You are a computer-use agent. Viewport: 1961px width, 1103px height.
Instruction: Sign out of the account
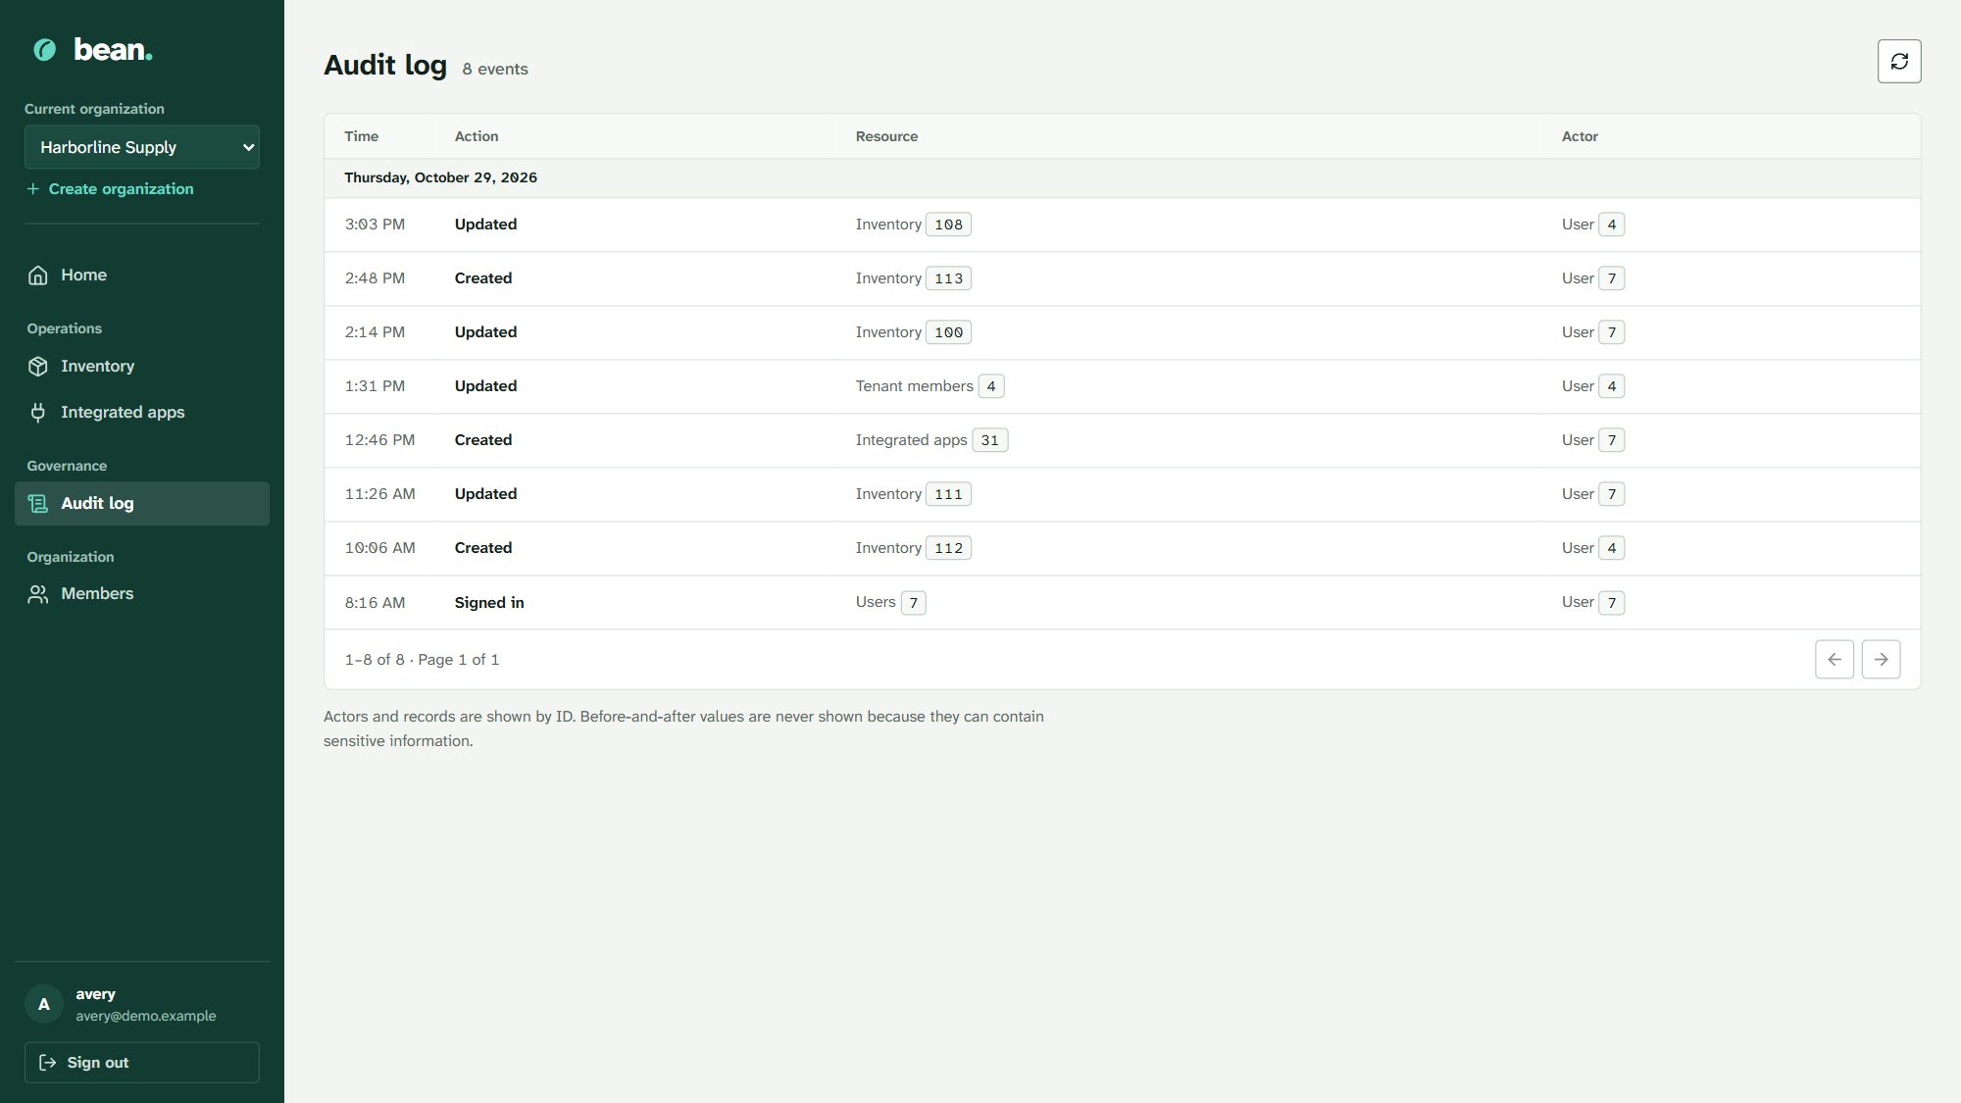coord(142,1063)
